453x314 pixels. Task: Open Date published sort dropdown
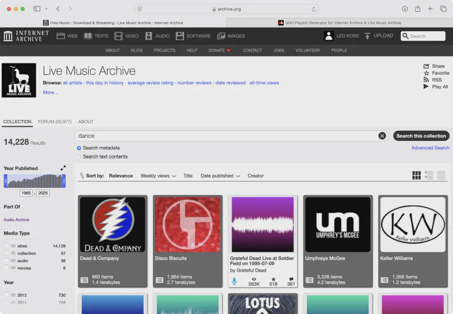pos(220,176)
